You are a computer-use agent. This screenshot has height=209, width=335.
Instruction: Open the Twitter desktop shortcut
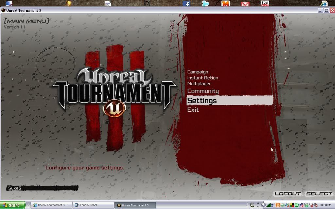(x=205, y=3)
